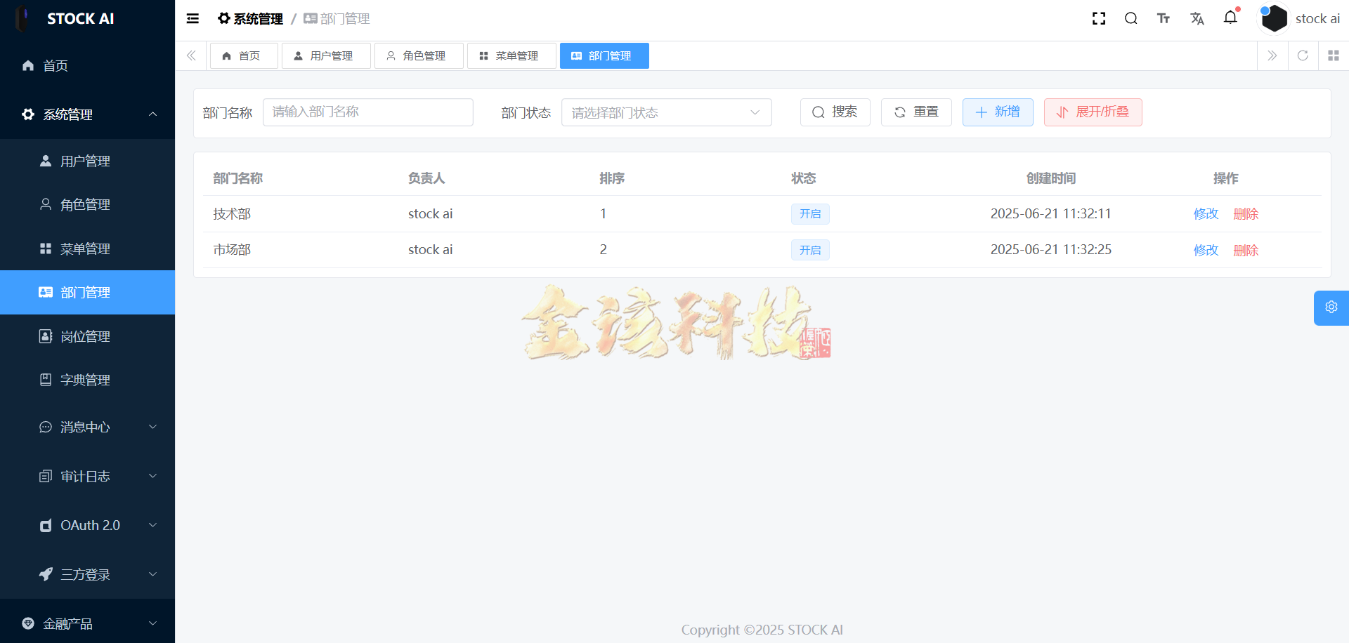The width and height of the screenshot is (1349, 643).
Task: Toggle 技术部 department status to 开启
Action: point(810,213)
